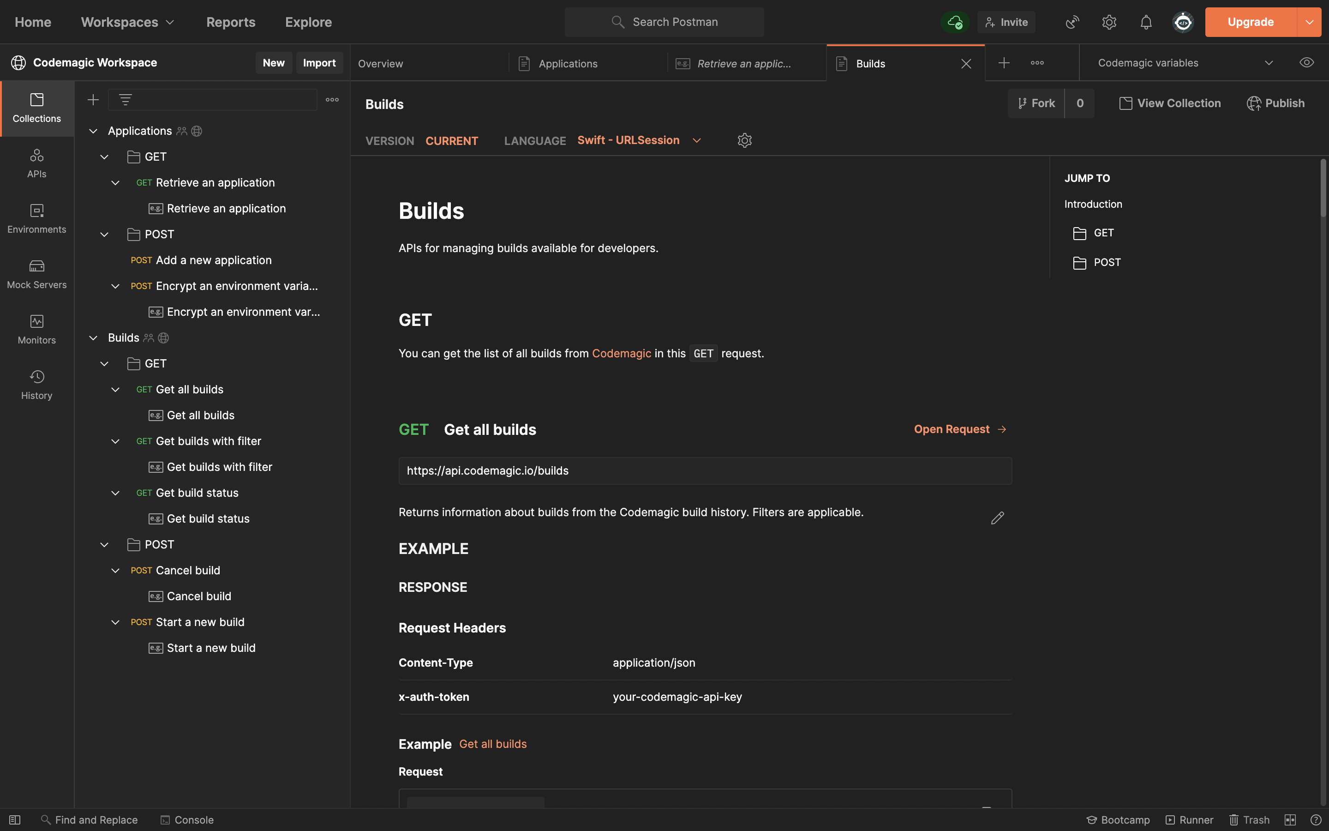Viewport: 1329px width, 831px height.
Task: Collapse the Builds collection in sidebar
Action: (x=93, y=338)
